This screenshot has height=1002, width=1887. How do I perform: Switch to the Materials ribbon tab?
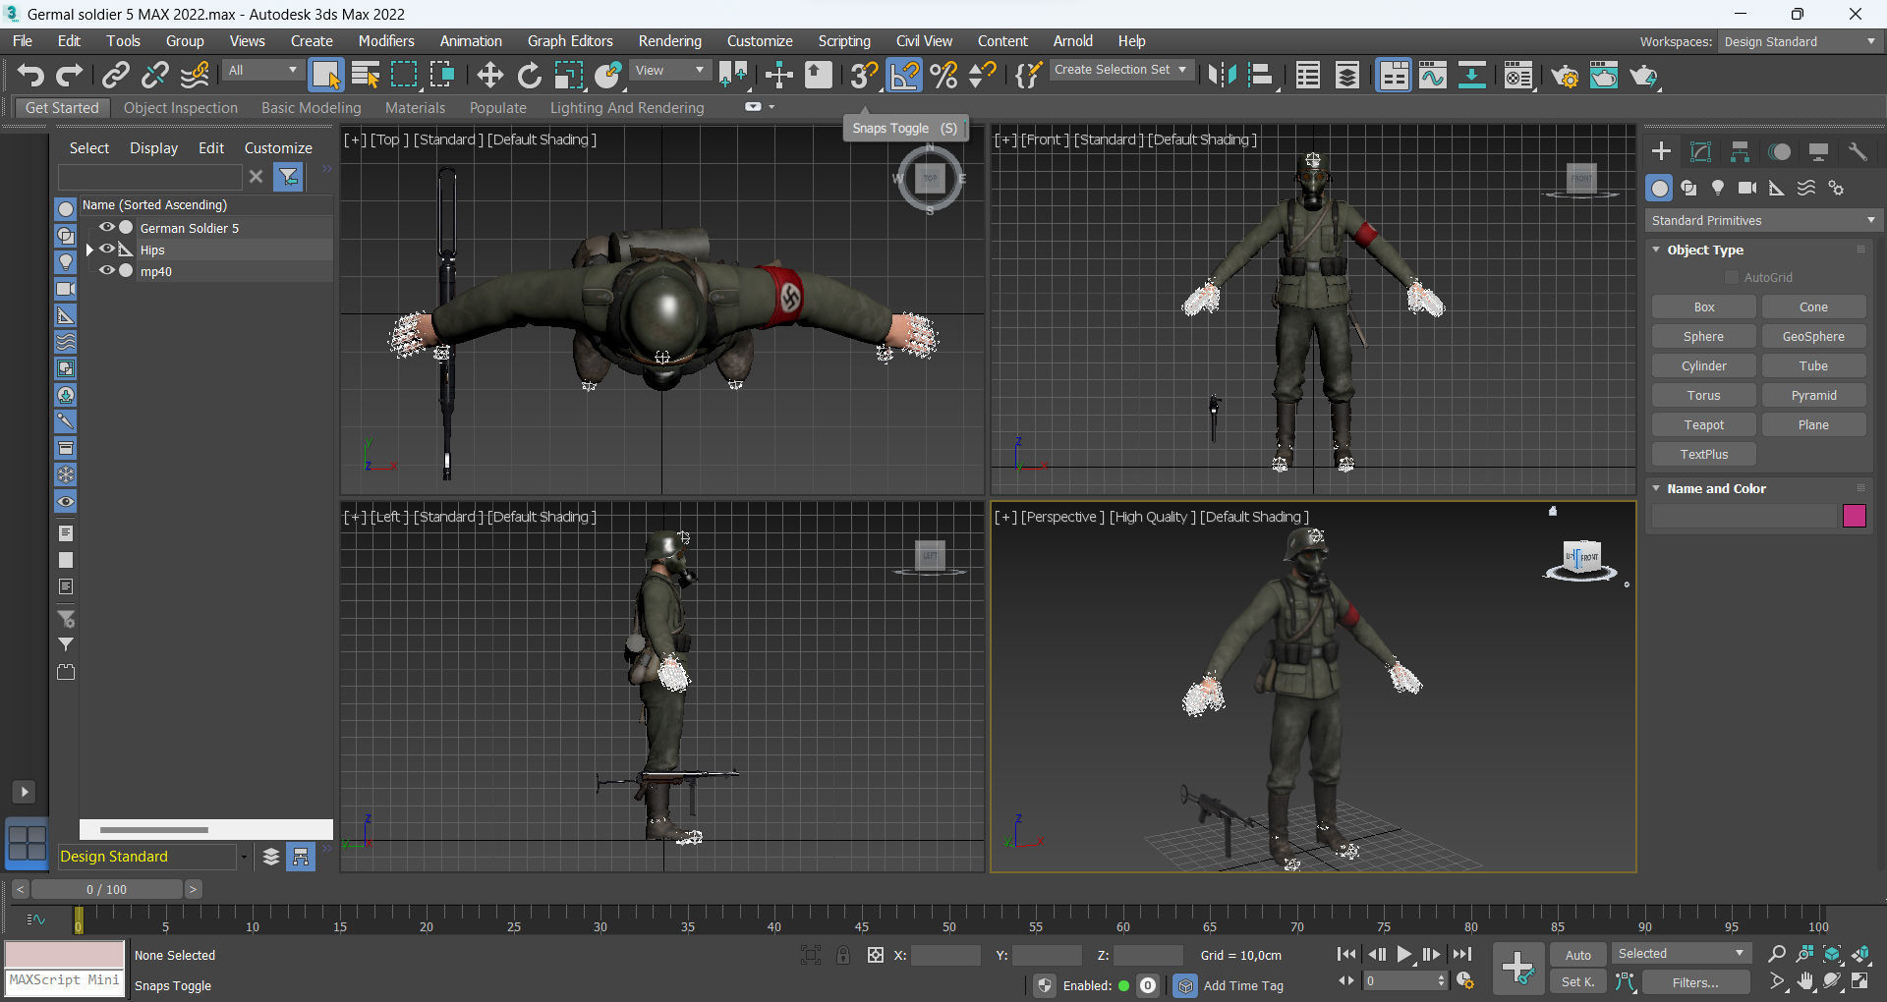click(415, 108)
